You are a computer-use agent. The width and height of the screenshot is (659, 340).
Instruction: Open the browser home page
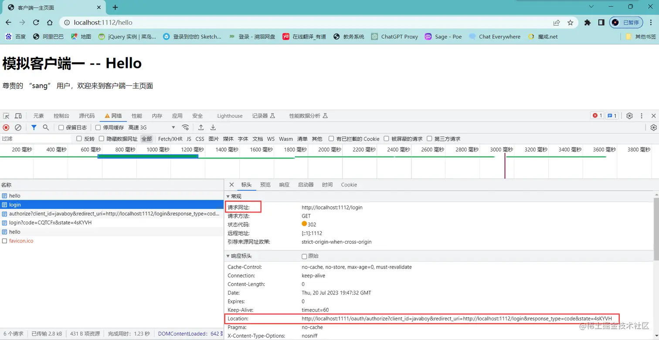coord(50,23)
